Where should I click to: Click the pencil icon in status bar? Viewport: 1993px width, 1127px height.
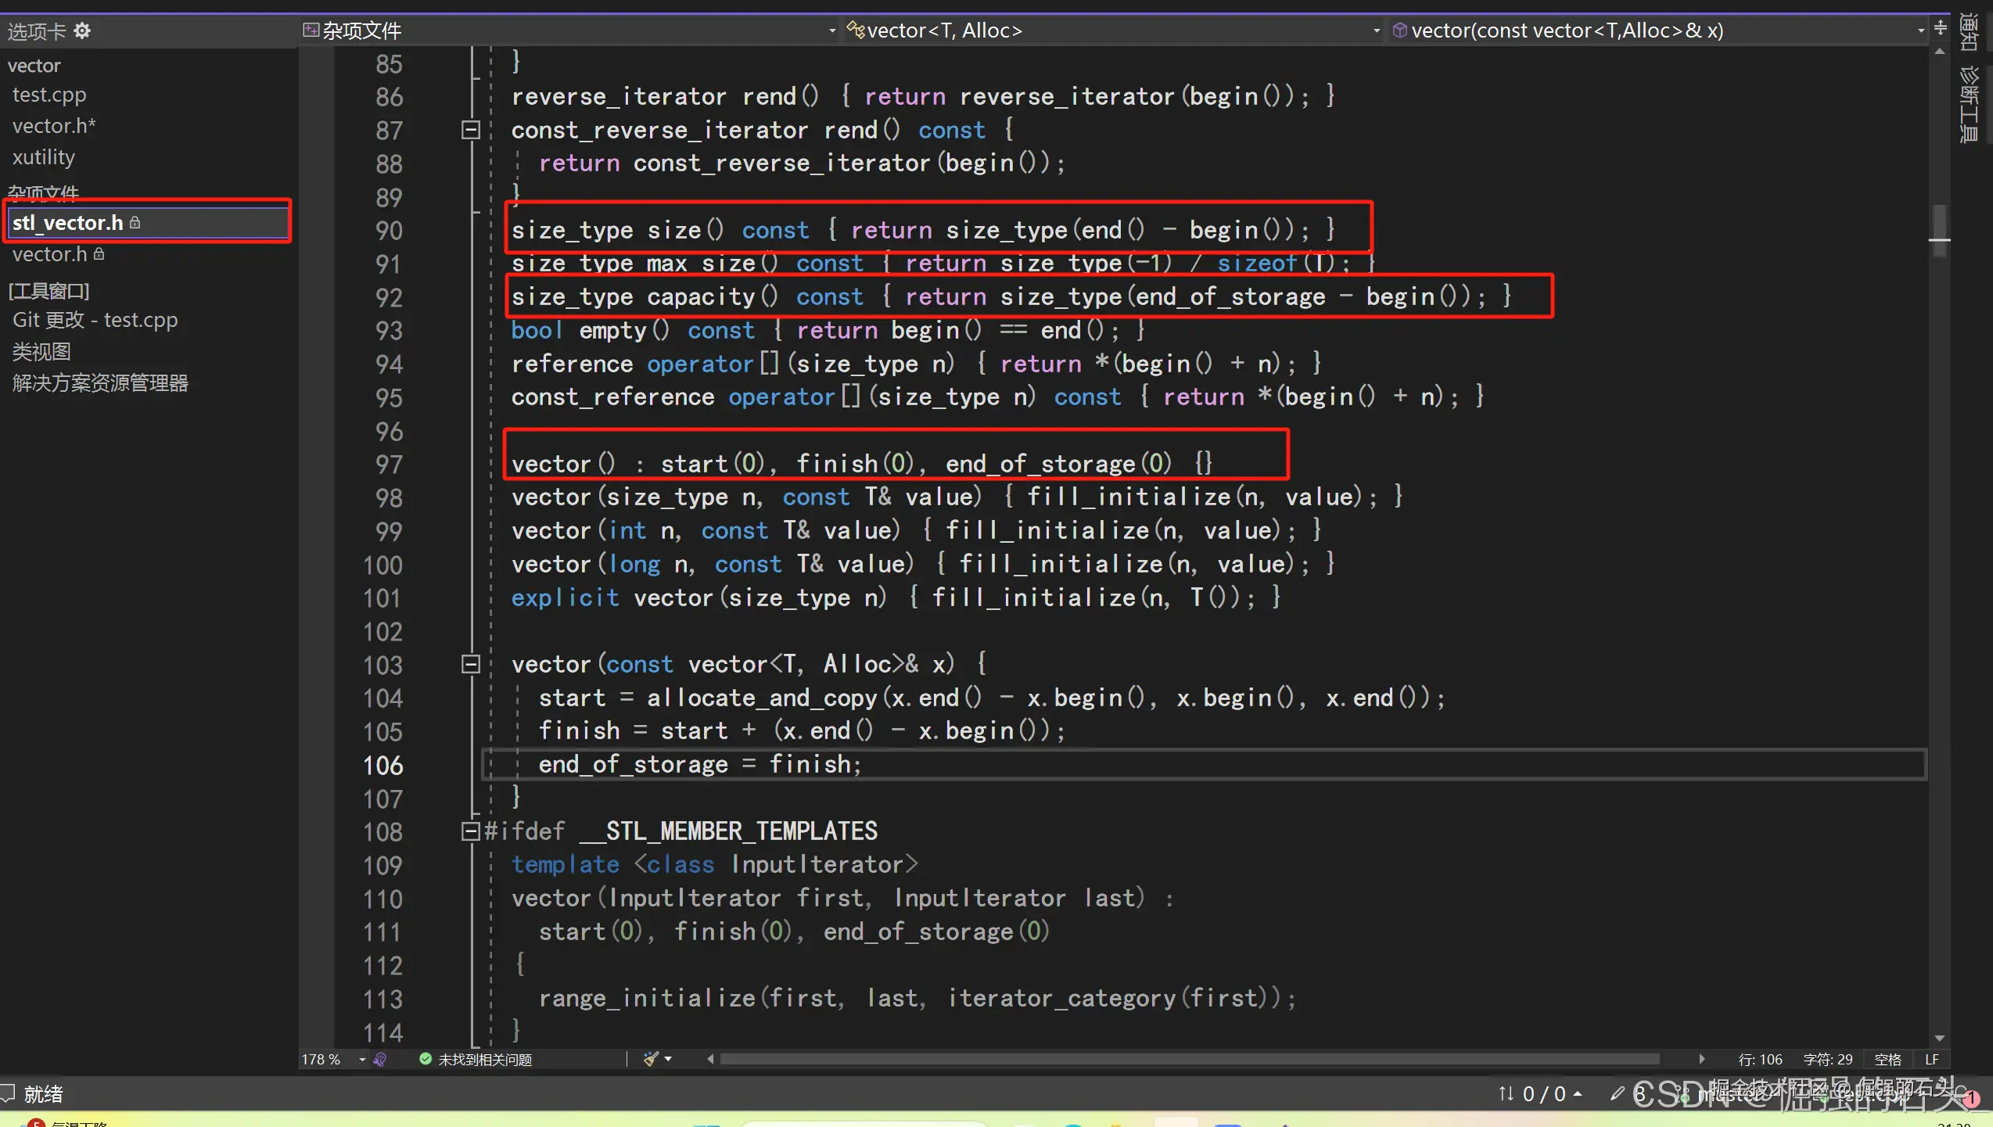[1617, 1093]
